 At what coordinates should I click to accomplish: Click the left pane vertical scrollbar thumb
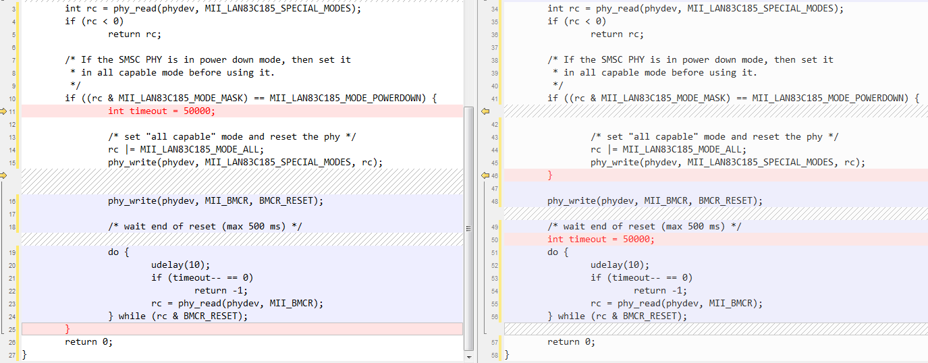point(470,228)
